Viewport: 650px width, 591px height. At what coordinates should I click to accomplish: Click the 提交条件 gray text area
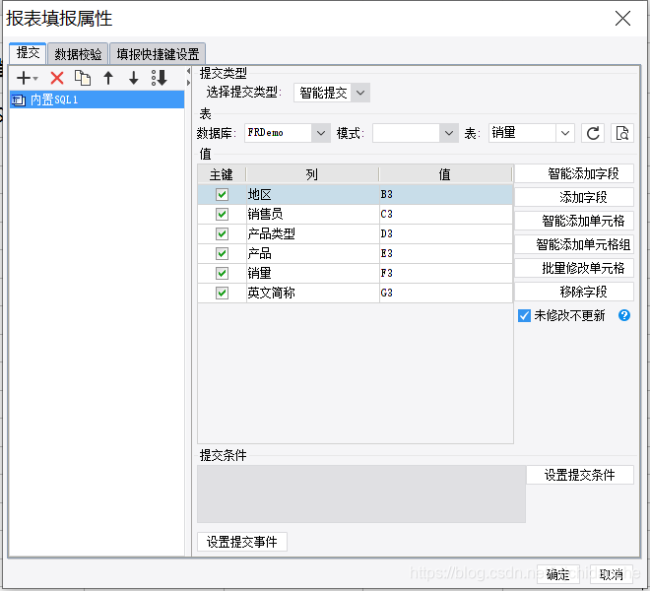coord(361,493)
